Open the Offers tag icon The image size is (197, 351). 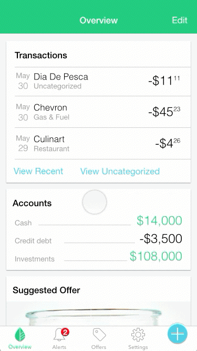(99, 335)
